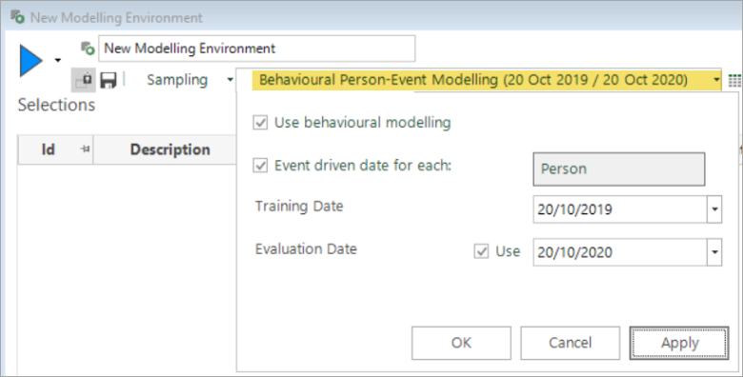Screen dimensions: 743x377
Task: Click the New Modelling Environment name field
Action: coord(257,49)
